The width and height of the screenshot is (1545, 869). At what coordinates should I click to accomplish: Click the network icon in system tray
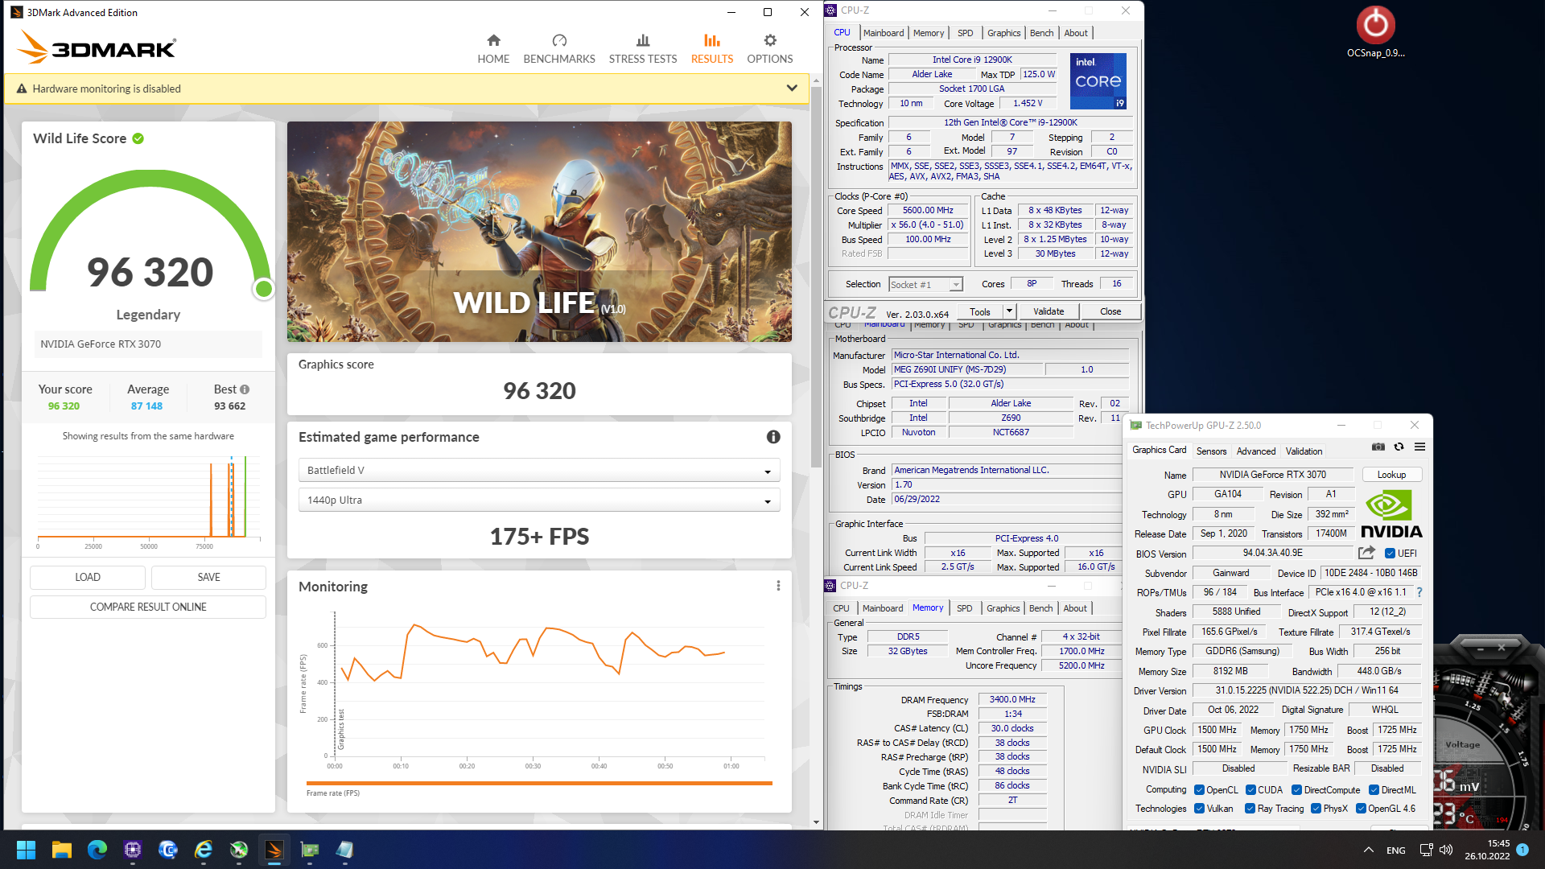coord(1426,850)
